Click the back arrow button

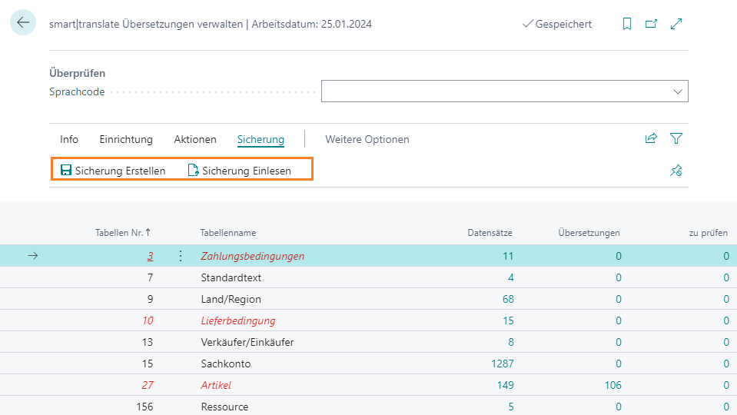pyautogui.click(x=23, y=23)
